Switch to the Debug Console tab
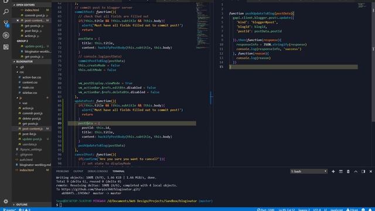This screenshot has height=211, width=375. (x=98, y=171)
